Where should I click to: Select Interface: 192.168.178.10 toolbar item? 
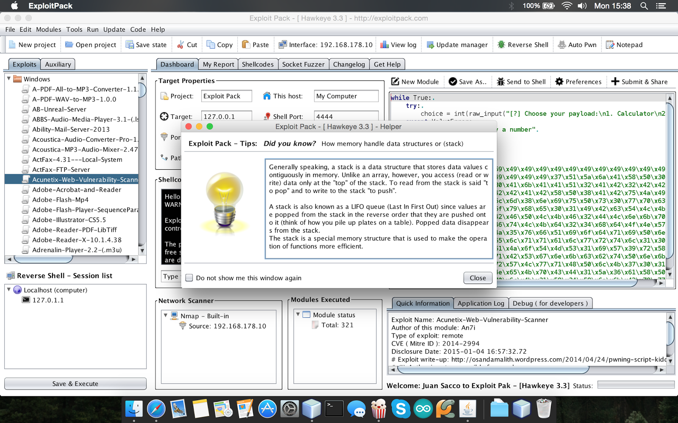pyautogui.click(x=325, y=44)
